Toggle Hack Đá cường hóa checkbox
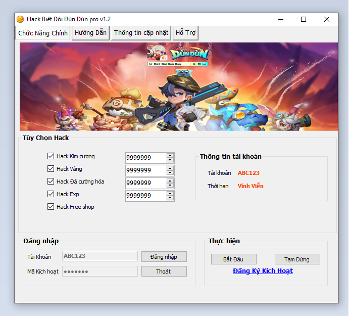The height and width of the screenshot is (316, 349). click(51, 182)
